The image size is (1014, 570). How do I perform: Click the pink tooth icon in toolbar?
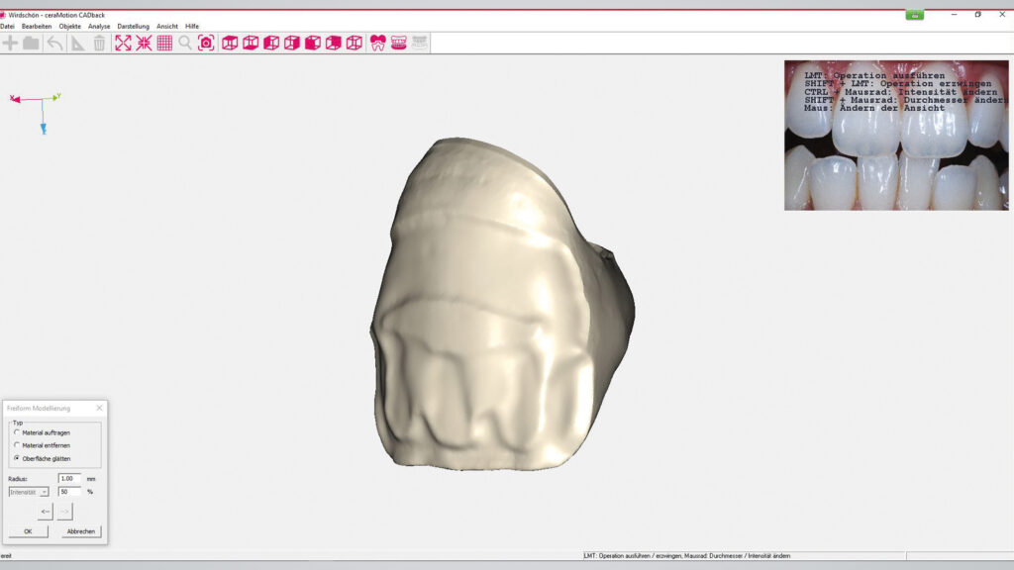tap(377, 43)
